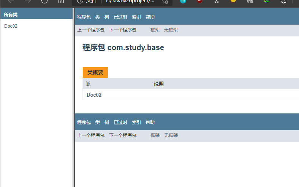Open 已过时 list from the top navigation bar
Screen dimensions: 299x187
tap(120, 17)
